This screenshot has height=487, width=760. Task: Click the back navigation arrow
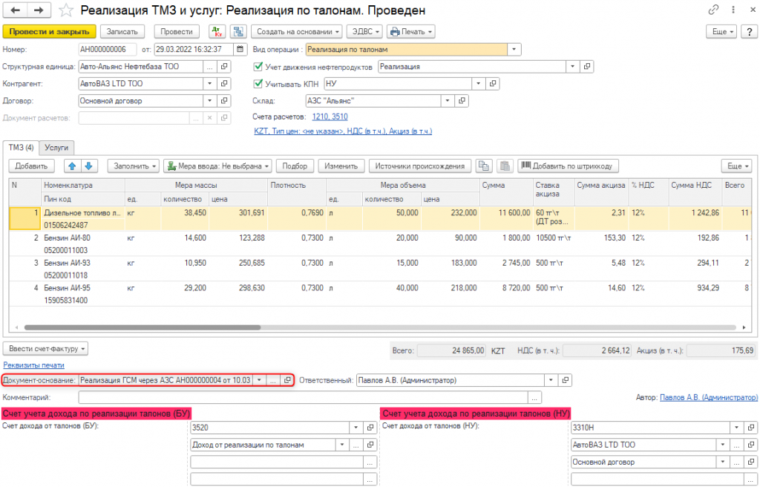[15, 10]
